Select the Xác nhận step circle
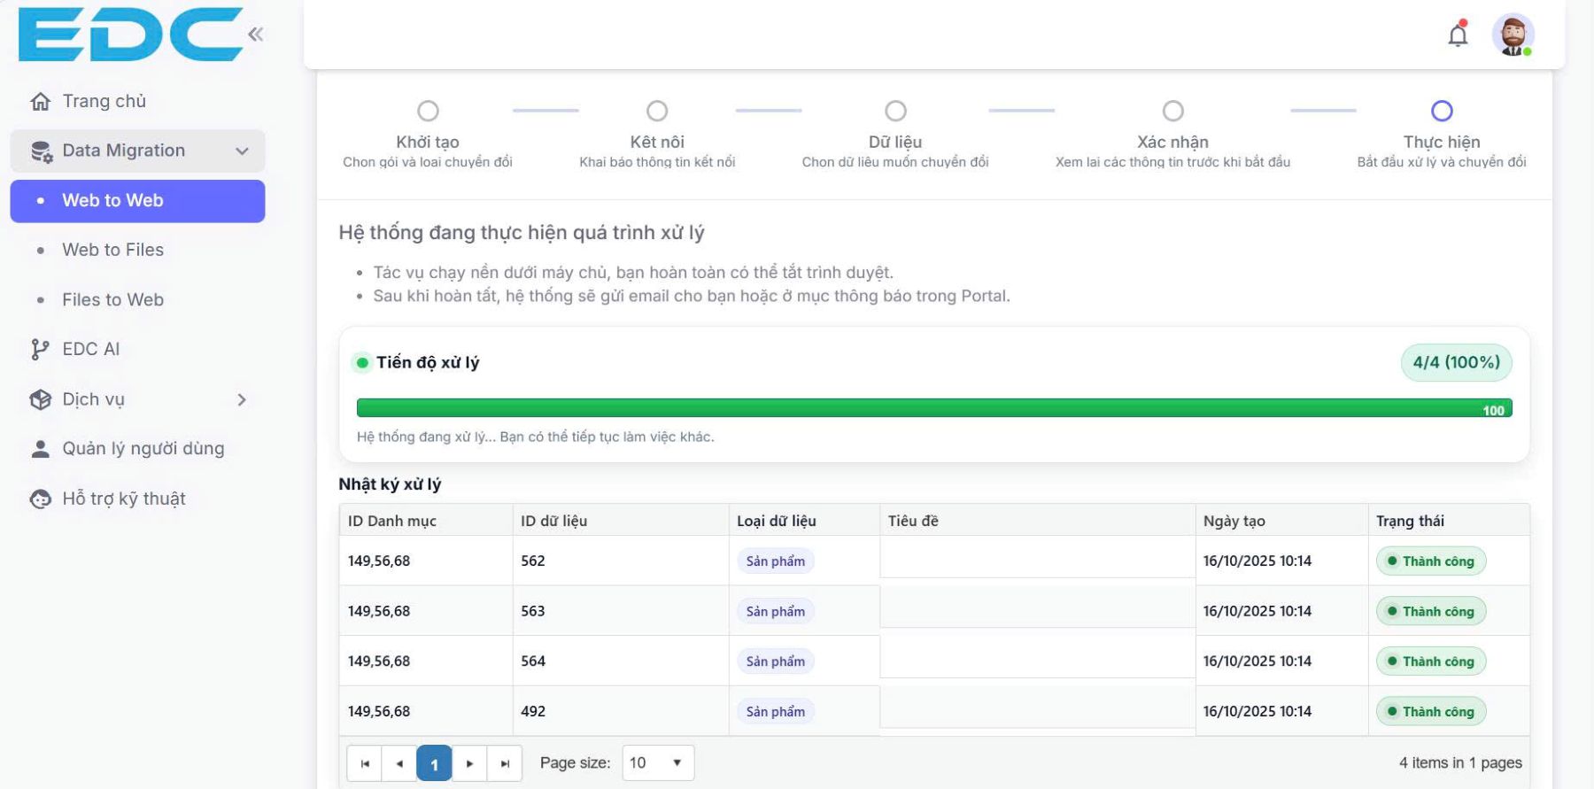The image size is (1594, 789). click(x=1172, y=111)
